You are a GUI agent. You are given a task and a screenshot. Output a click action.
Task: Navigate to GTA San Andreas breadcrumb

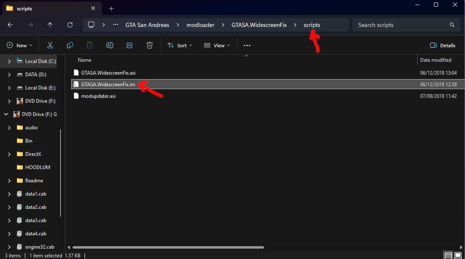click(147, 25)
